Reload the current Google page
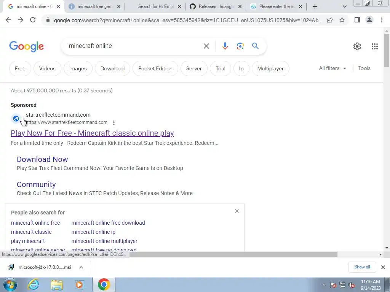The height and width of the screenshot is (292, 390). (x=33, y=20)
